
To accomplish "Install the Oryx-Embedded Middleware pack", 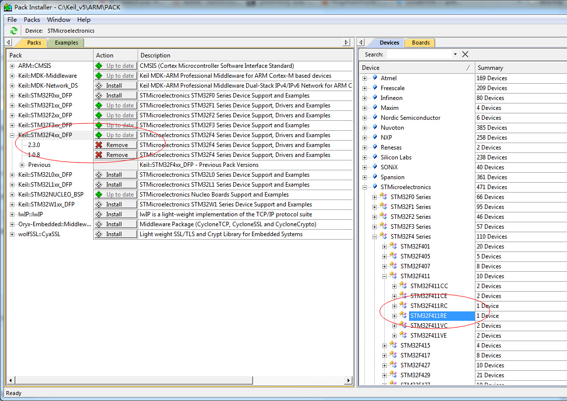I will coord(115,224).
